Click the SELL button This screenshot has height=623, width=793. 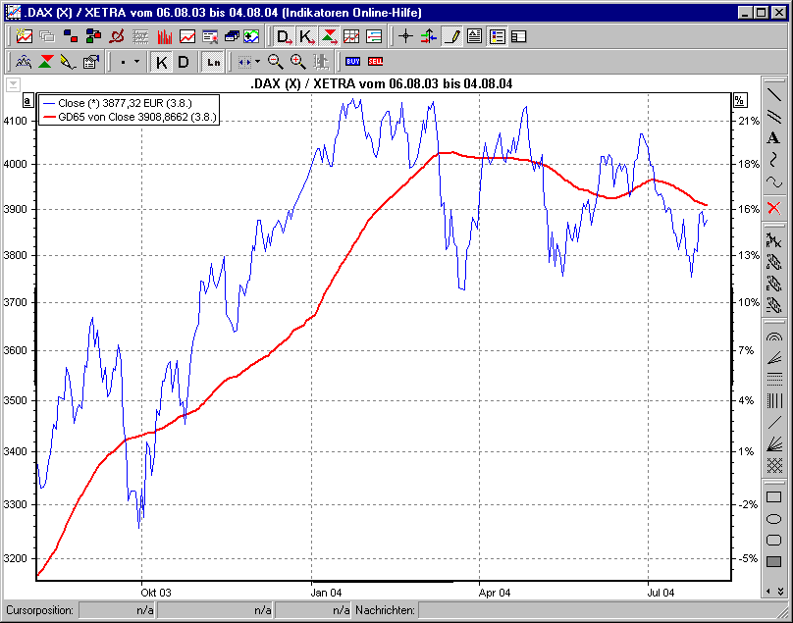(x=376, y=61)
